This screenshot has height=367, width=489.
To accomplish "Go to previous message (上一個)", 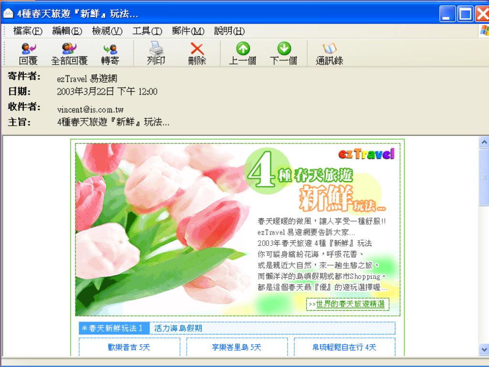I will 243,54.
